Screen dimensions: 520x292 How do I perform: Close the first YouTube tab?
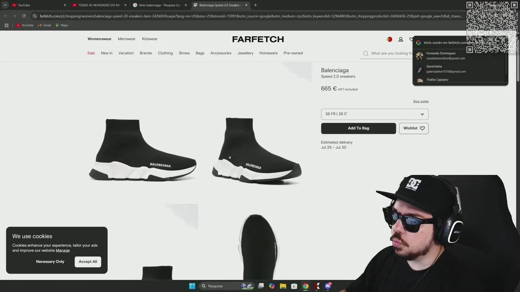tap(65, 5)
